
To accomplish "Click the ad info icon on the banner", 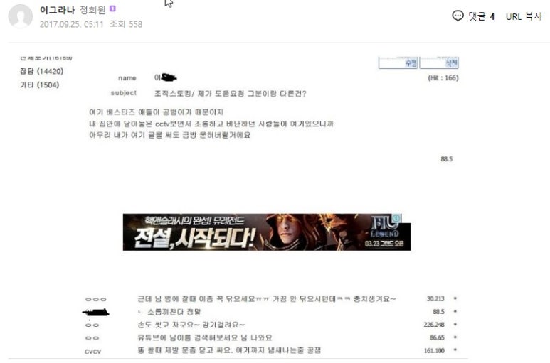I will pyautogui.click(x=396, y=218).
